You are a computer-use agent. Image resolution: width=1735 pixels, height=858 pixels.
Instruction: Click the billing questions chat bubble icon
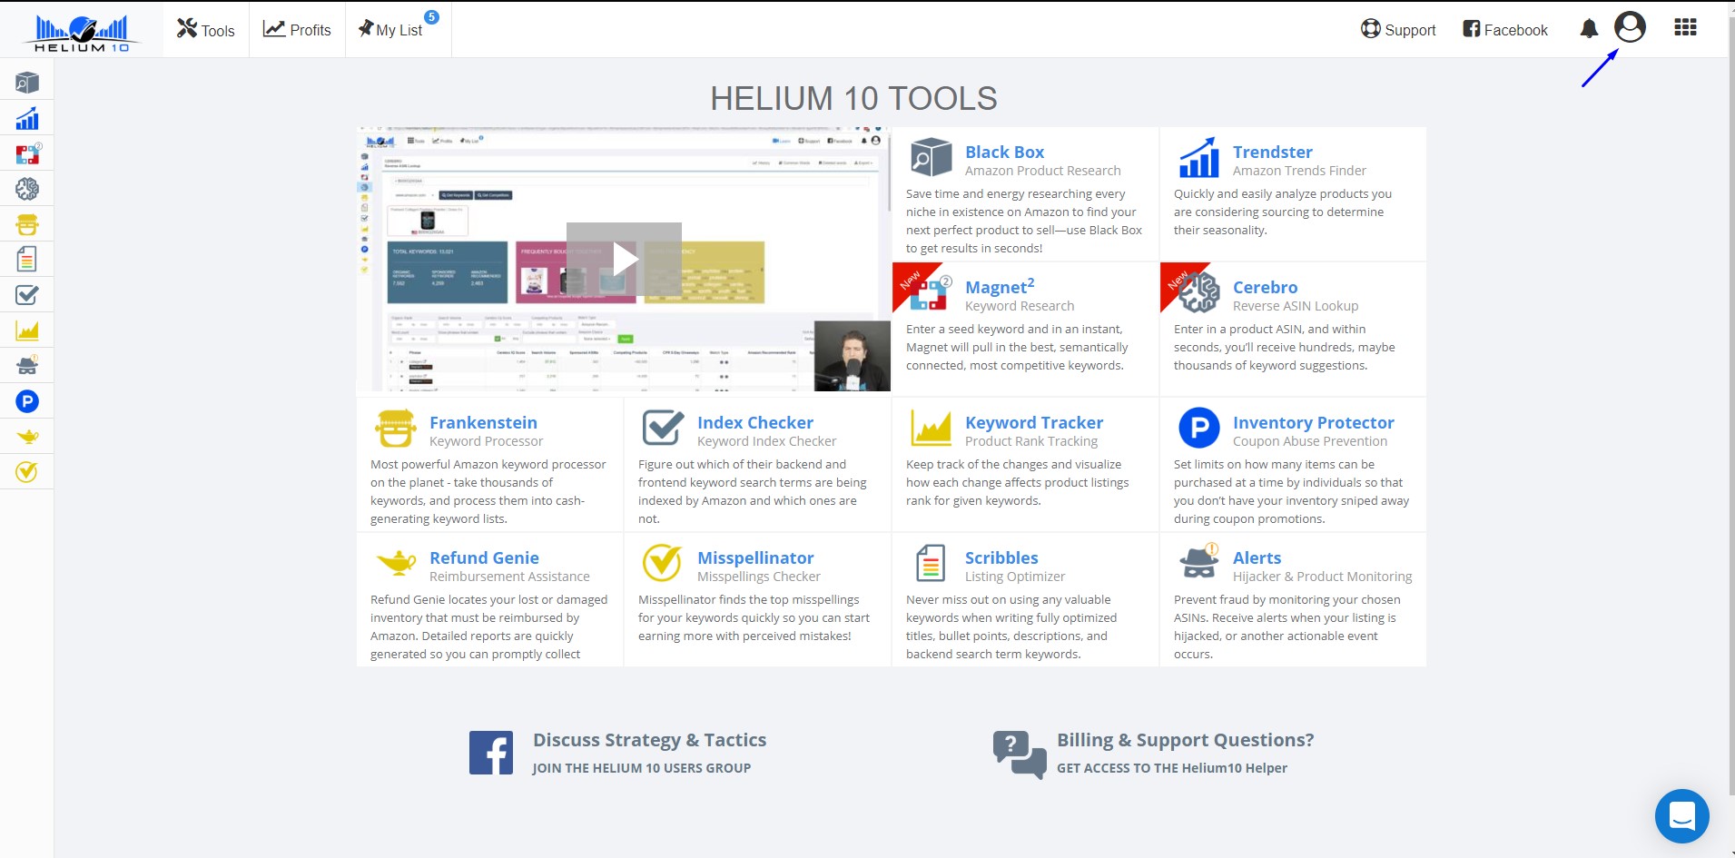[1020, 754]
